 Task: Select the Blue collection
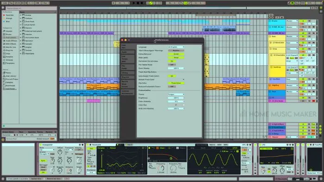pos(8,21)
